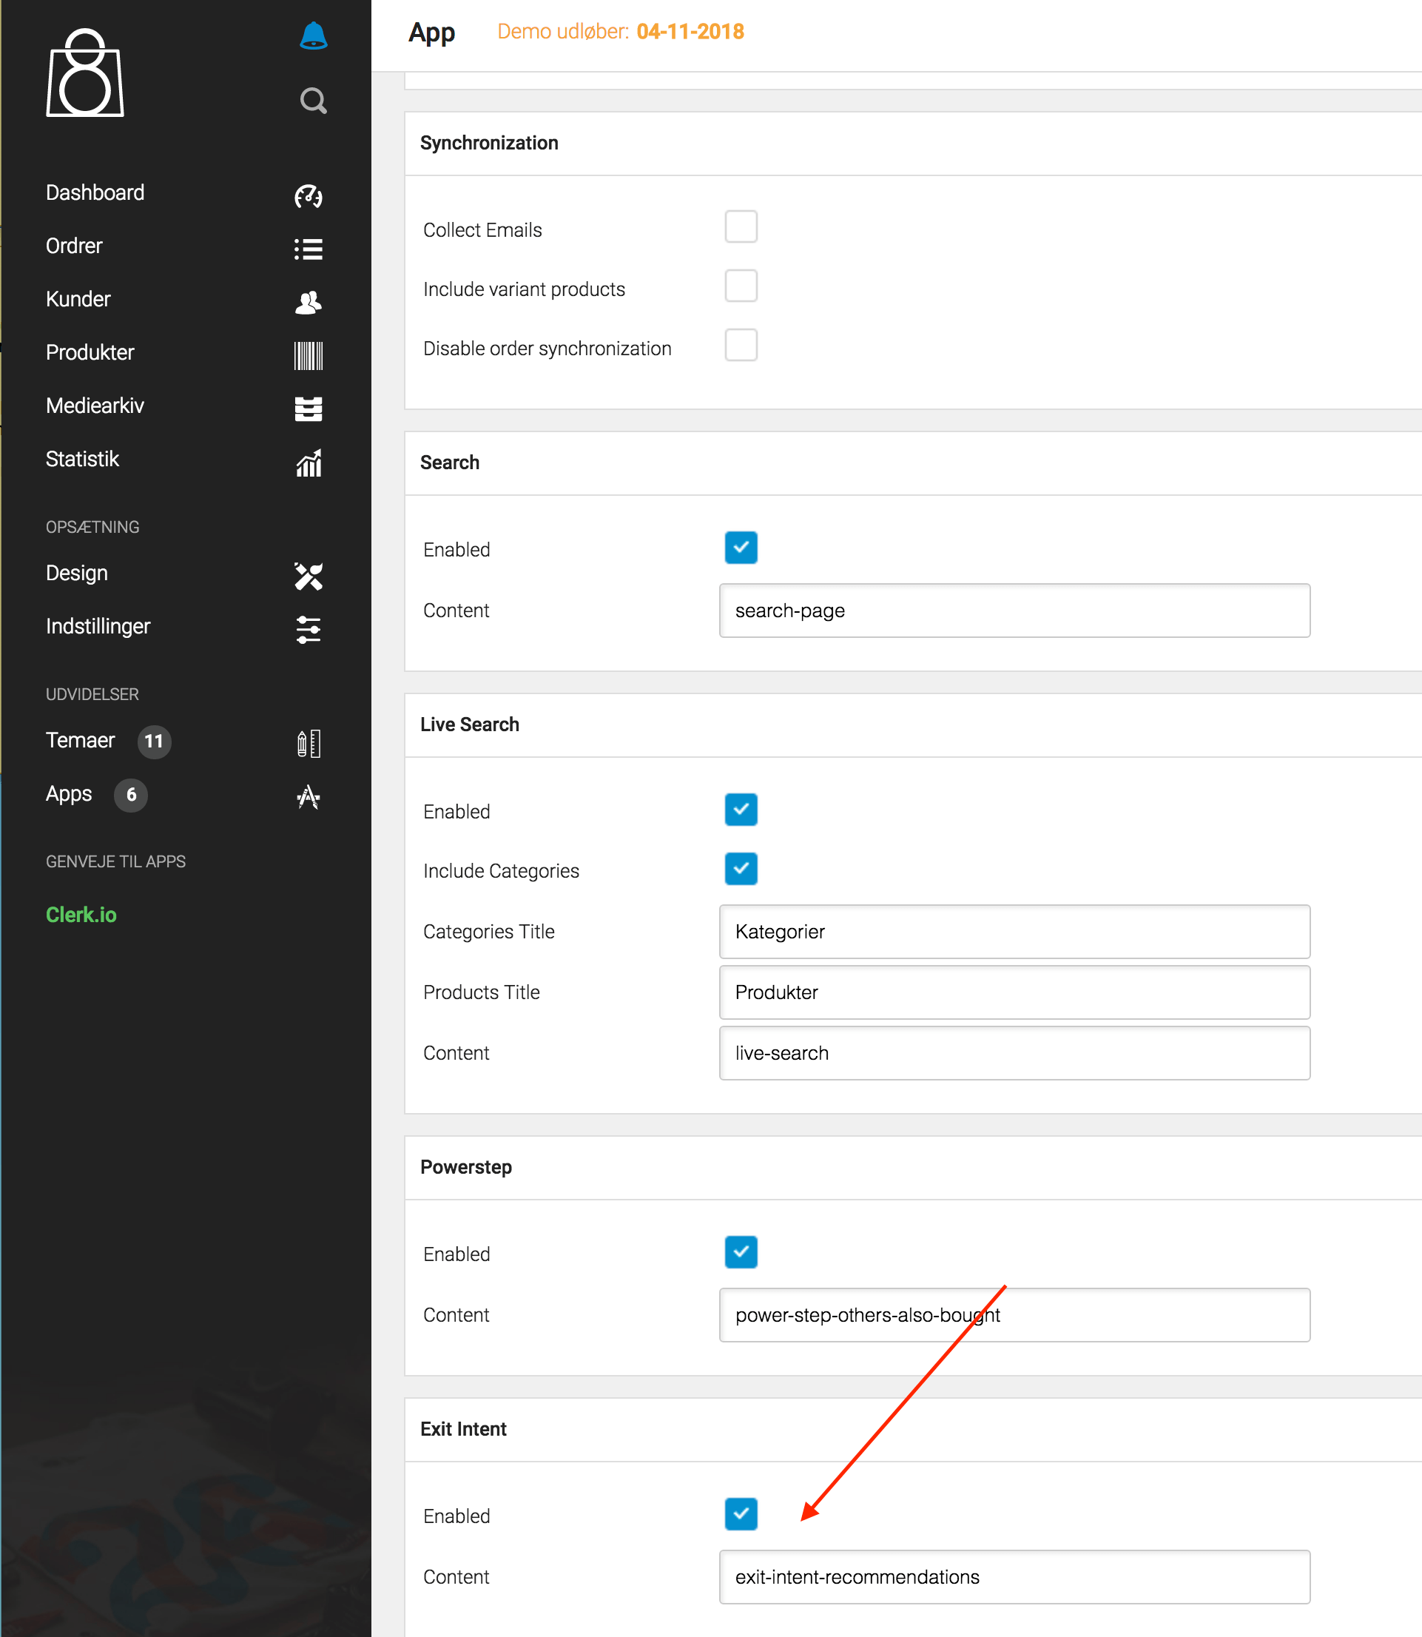Click the Statistik chart icon

[308, 462]
